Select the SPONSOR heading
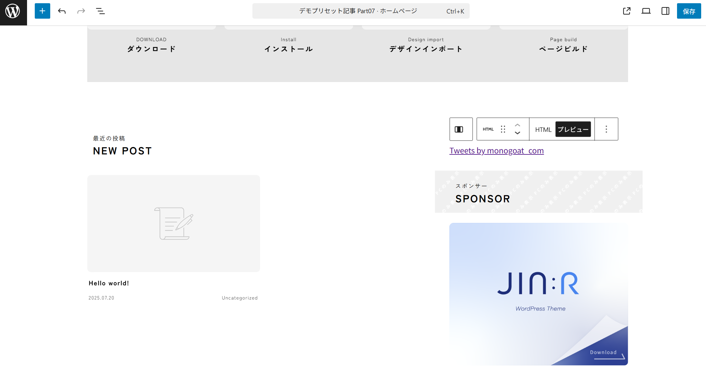706x368 pixels. [x=483, y=199]
